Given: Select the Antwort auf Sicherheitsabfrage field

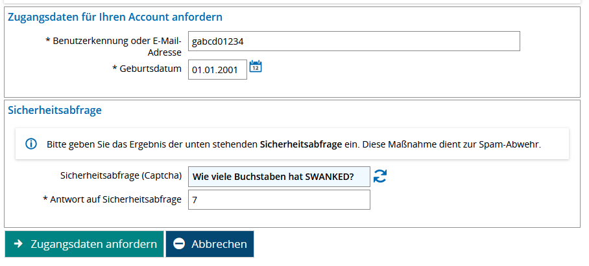Looking at the screenshot, I should click(x=279, y=200).
